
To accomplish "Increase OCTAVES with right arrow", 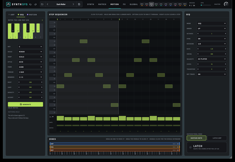I will pos(225,34).
